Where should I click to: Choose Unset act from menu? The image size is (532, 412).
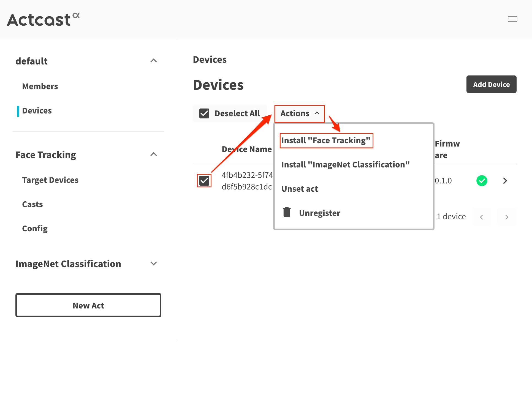(x=300, y=189)
